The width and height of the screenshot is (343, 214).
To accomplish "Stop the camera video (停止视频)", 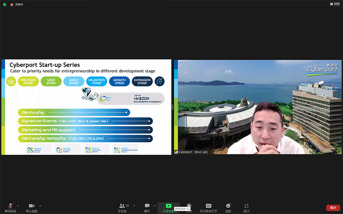I will point(31,206).
